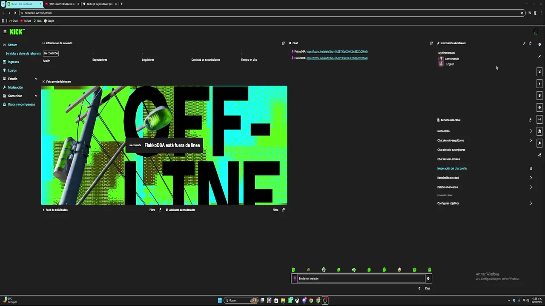Pop out the Acciones de moderador panel
545x306 pixels.
pyautogui.click(x=284, y=210)
